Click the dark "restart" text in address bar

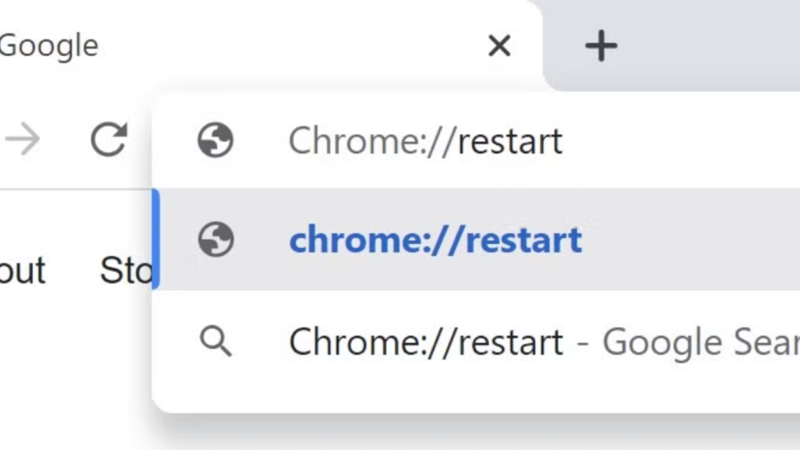coord(510,141)
